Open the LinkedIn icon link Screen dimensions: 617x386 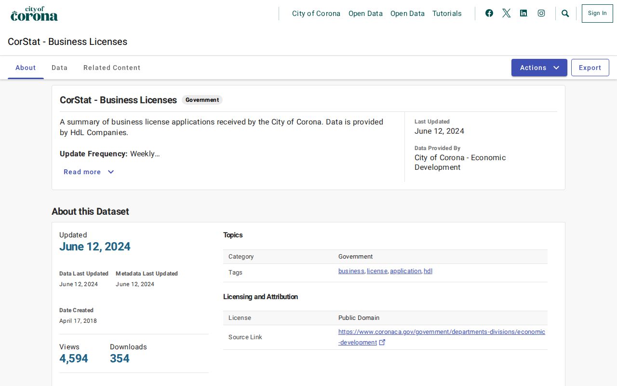coord(523,14)
